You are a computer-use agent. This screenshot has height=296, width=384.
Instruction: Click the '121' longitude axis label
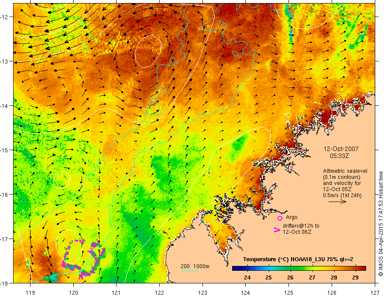[117, 293]
